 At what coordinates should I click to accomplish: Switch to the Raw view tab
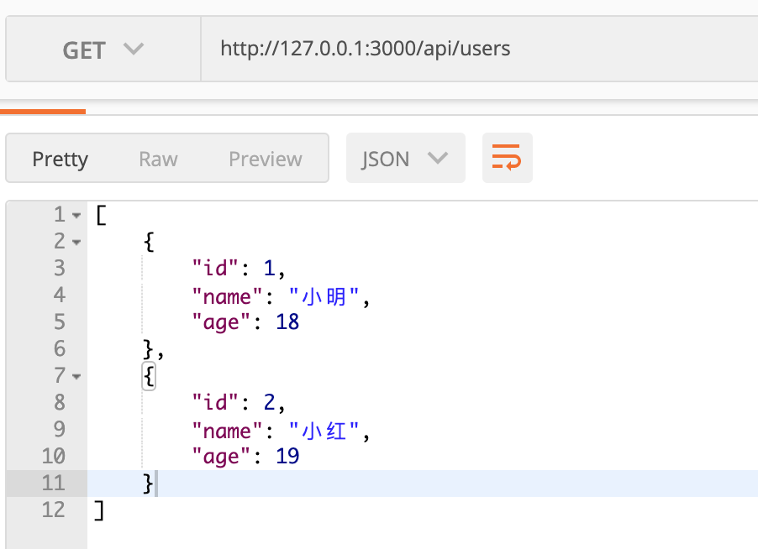tap(158, 159)
